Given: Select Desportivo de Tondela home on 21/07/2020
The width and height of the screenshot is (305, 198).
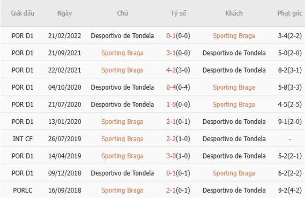Looking at the screenshot, I should 122,104.
